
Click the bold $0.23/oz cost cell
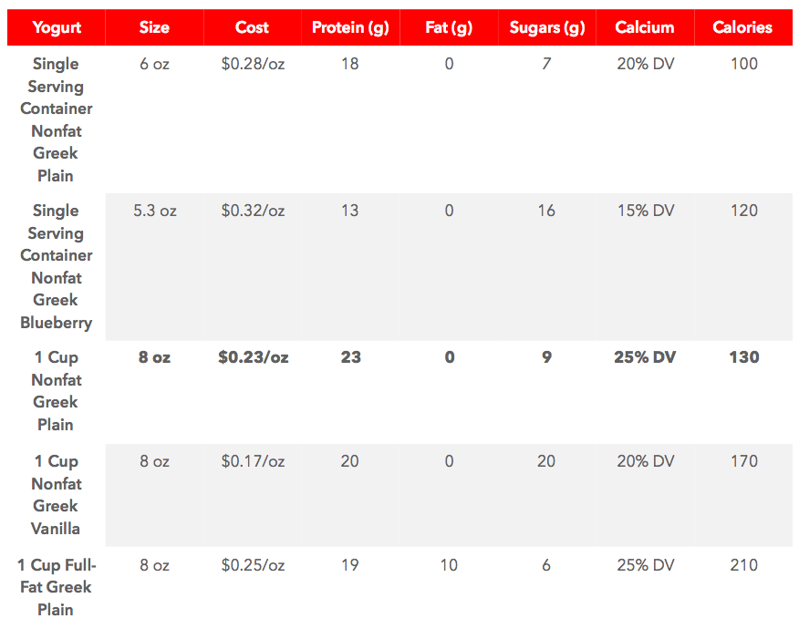click(254, 357)
